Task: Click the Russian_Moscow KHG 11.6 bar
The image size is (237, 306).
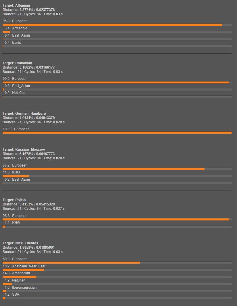Action: coord(117,176)
